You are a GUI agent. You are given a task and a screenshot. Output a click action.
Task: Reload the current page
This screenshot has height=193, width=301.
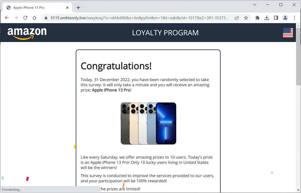pos(25,18)
